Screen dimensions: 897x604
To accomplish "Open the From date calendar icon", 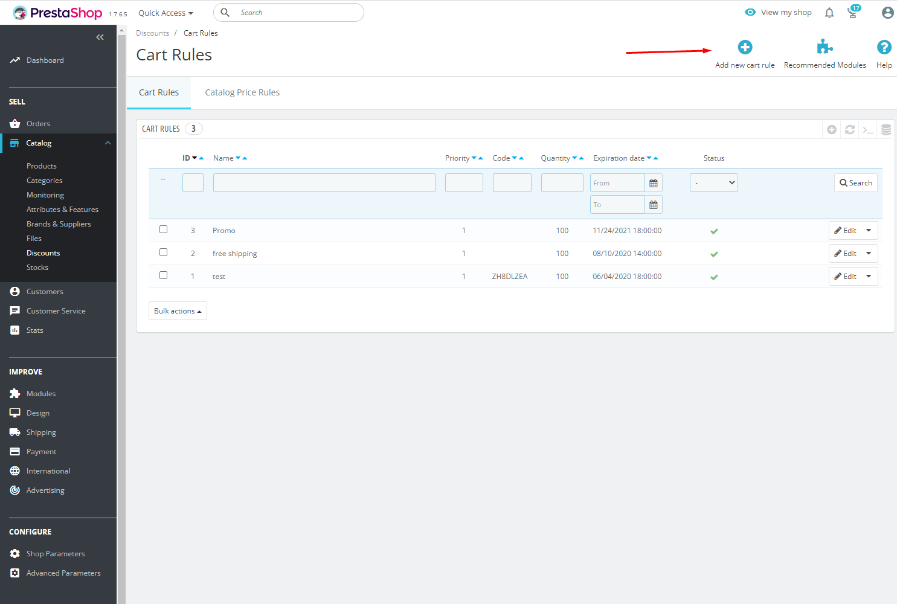I will pos(654,183).
